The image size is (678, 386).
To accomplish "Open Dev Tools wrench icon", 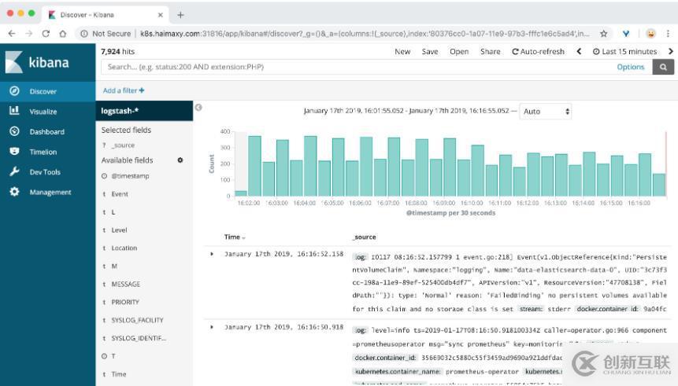I will (14, 172).
